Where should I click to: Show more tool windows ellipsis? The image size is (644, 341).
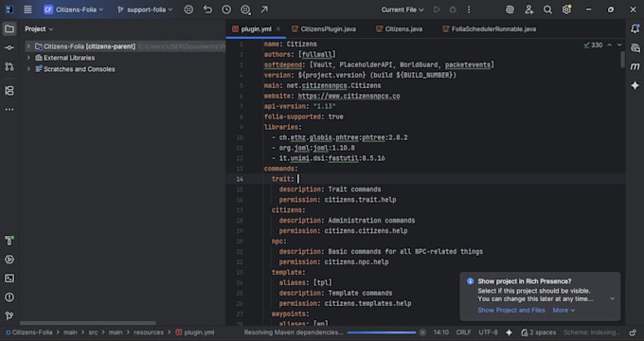9,110
